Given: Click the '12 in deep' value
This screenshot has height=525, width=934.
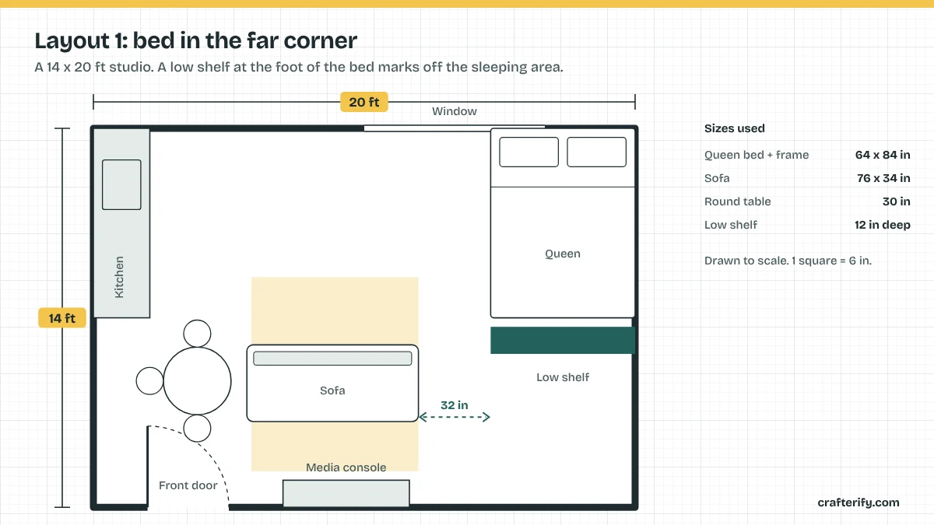Looking at the screenshot, I should 883,225.
